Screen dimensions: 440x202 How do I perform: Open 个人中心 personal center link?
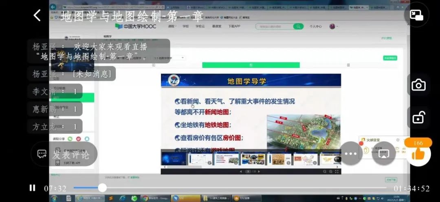click(315, 26)
